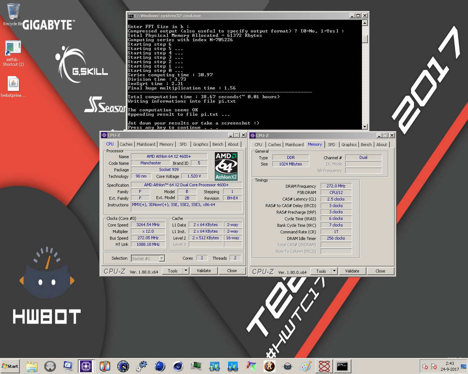Open the Socket #1 selection combo box
468x374 pixels.
[148, 258]
